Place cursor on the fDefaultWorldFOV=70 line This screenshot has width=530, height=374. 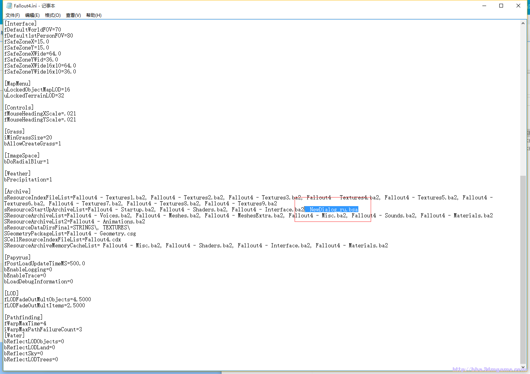pos(33,30)
